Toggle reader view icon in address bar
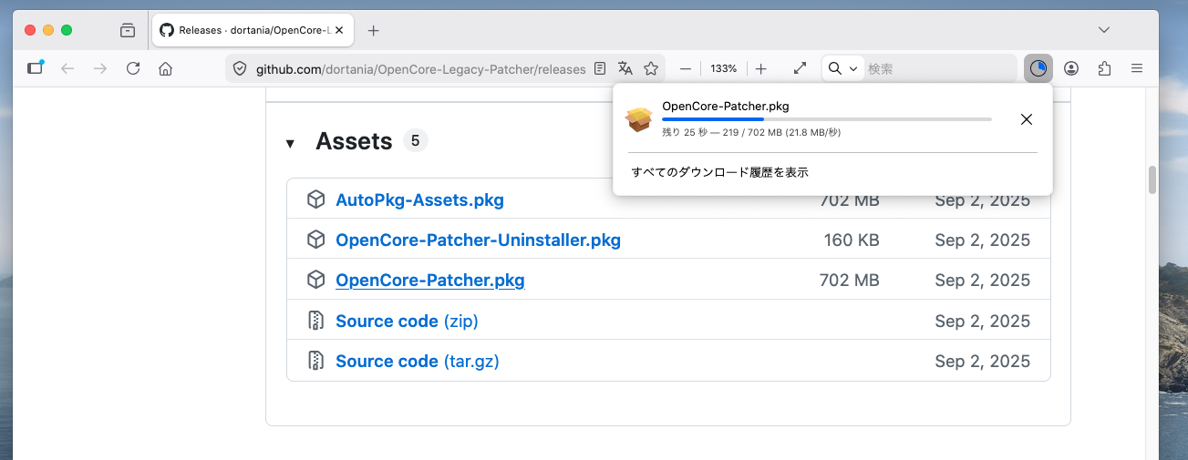Viewport: 1188px width, 460px height. point(600,68)
